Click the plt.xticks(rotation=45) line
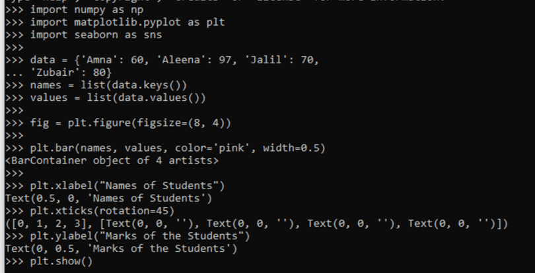This screenshot has width=535, height=273. (x=102, y=211)
